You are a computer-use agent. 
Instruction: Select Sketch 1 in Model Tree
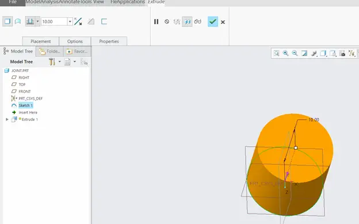(x=26, y=105)
